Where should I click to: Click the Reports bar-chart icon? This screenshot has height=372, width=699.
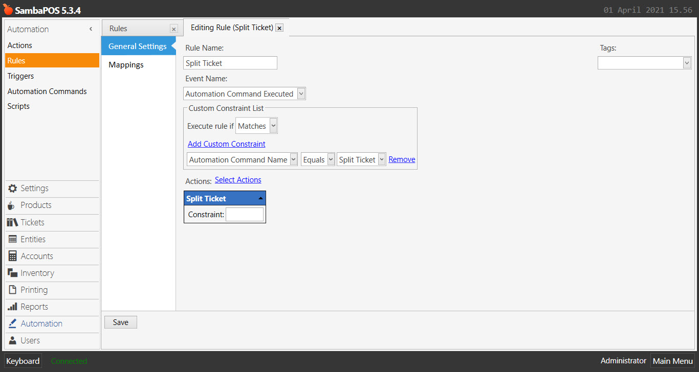(x=11, y=307)
